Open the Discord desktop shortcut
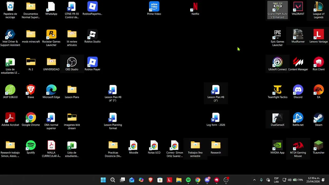Screen dimensions: 329x185 pos(298,92)
